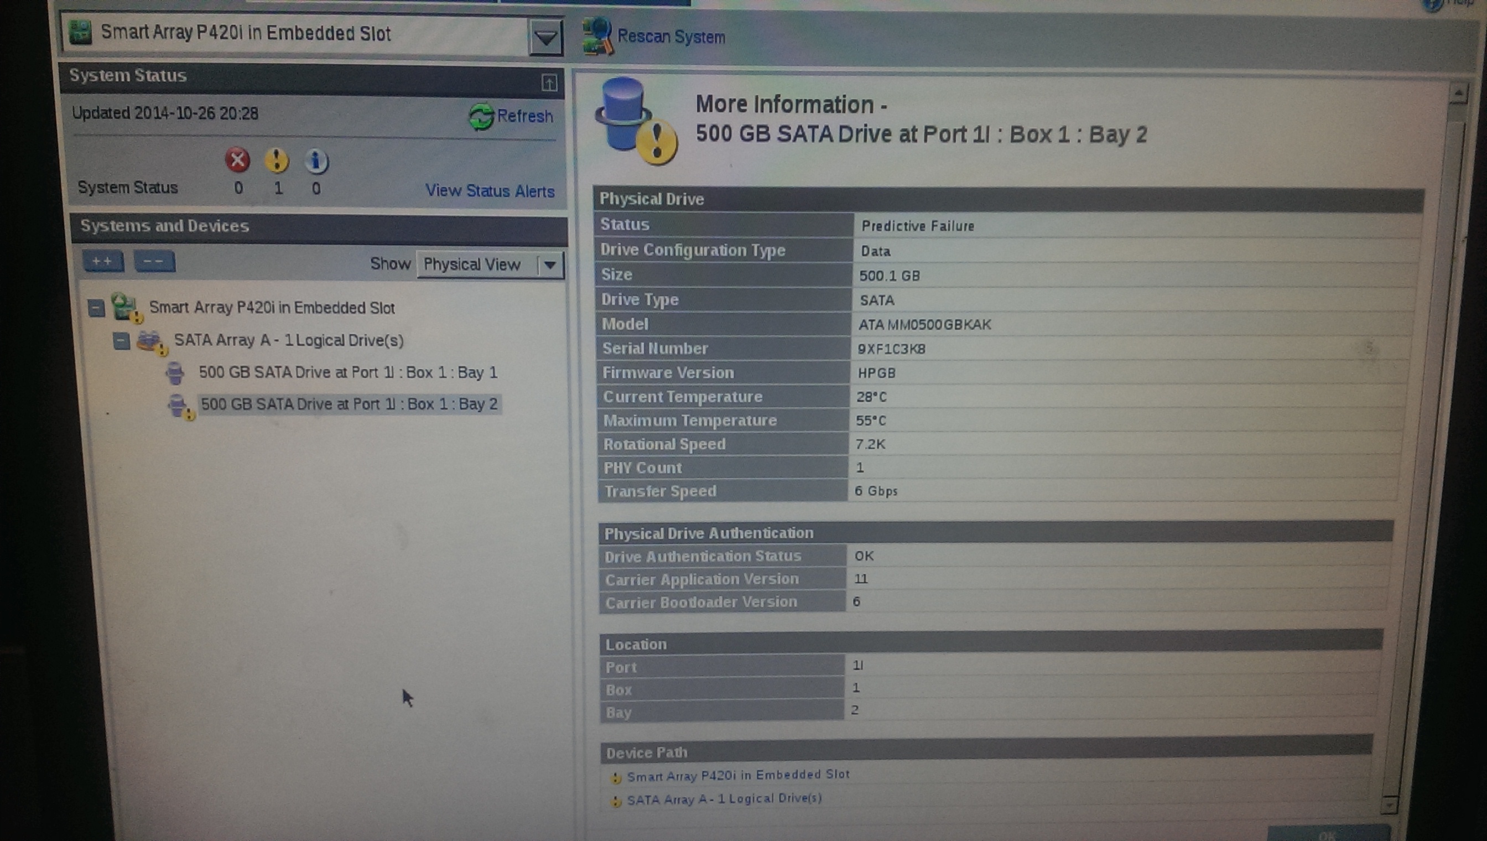Click current temperature value 28°C
The width and height of the screenshot is (1487, 841).
click(871, 397)
